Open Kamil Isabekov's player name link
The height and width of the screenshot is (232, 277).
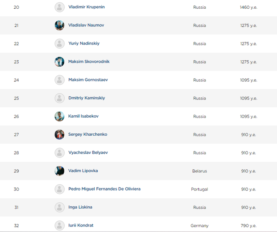[83, 116]
